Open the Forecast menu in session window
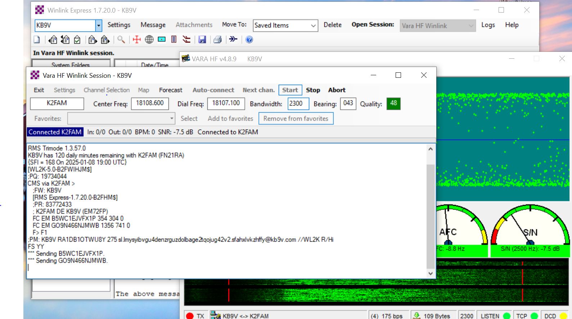The image size is (572, 319). (171, 90)
